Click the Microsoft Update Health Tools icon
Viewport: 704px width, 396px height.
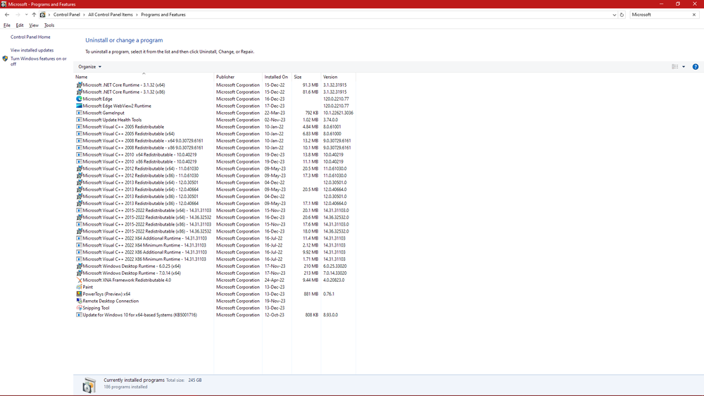click(x=79, y=120)
